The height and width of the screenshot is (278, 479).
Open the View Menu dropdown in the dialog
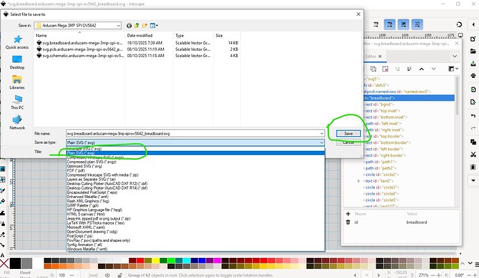pyautogui.click(x=153, y=26)
